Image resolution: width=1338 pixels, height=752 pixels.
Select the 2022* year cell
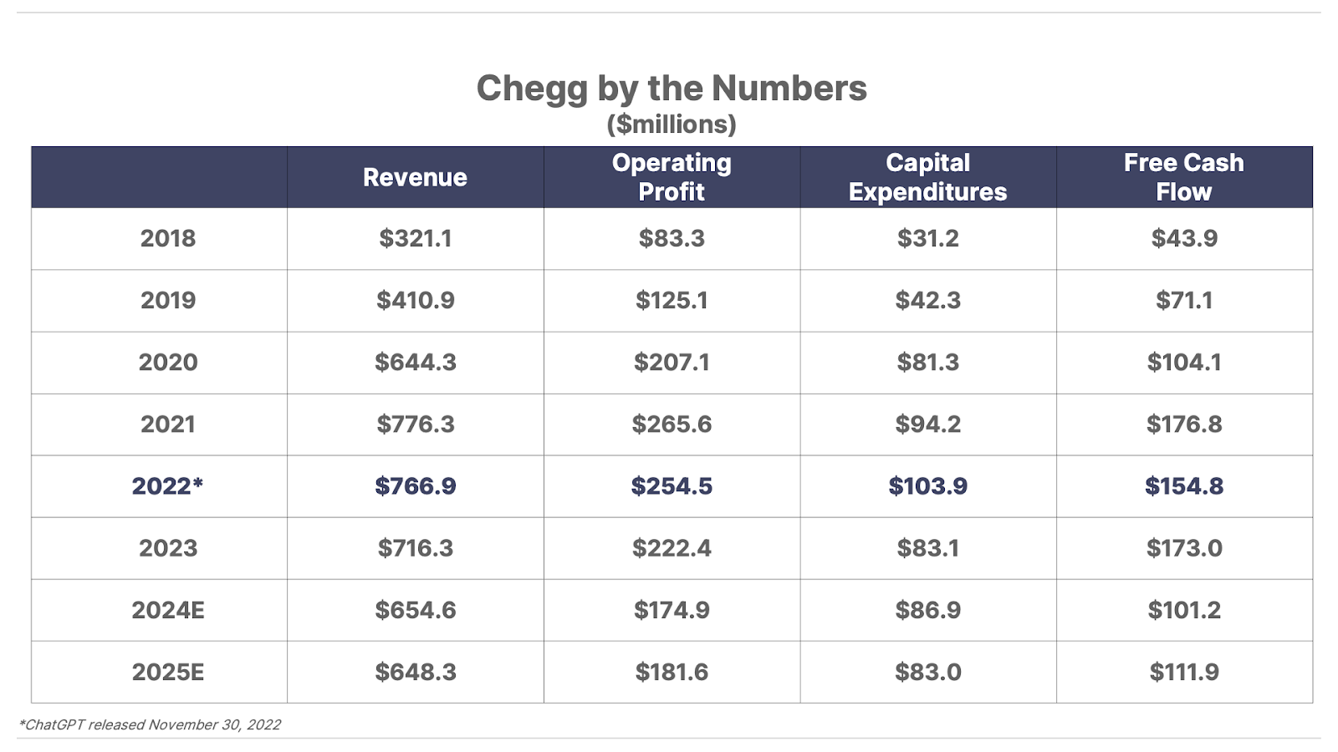pyautogui.click(x=168, y=486)
